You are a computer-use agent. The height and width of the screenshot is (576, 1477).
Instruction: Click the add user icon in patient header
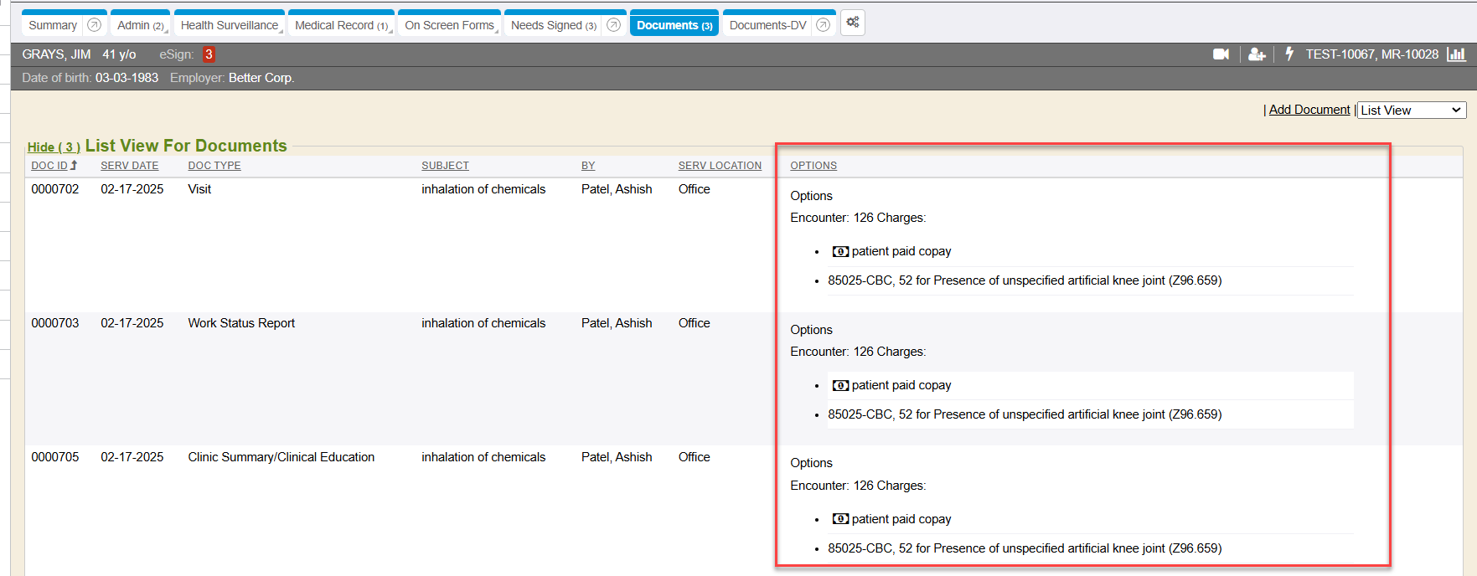[1256, 54]
